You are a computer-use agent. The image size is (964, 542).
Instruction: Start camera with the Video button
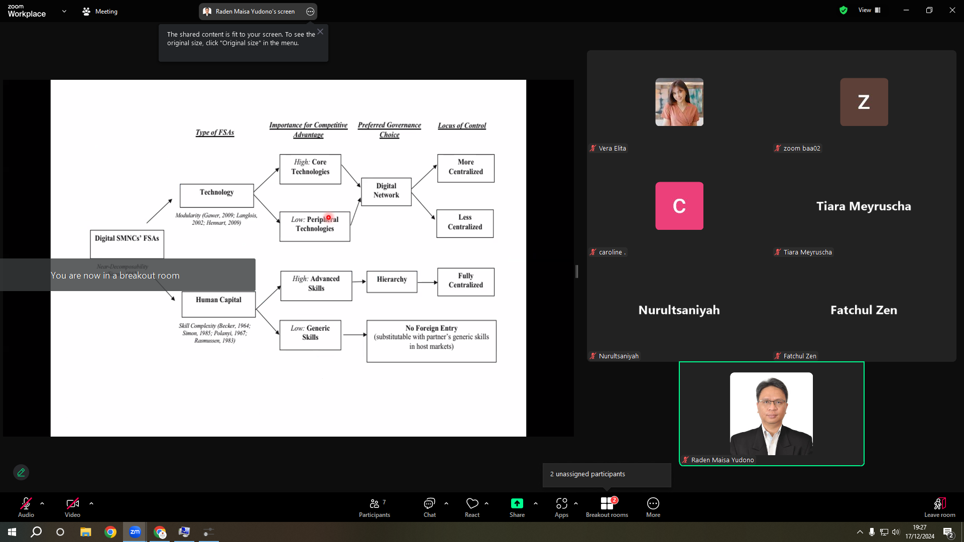pyautogui.click(x=72, y=507)
